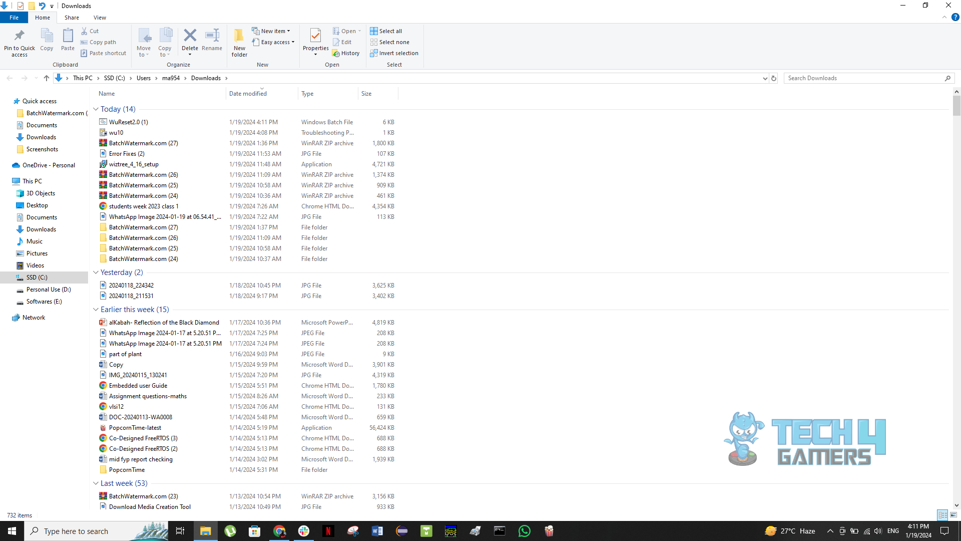This screenshot has width=961, height=541.
Task: Click the History icon in the Open group
Action: 346,53
